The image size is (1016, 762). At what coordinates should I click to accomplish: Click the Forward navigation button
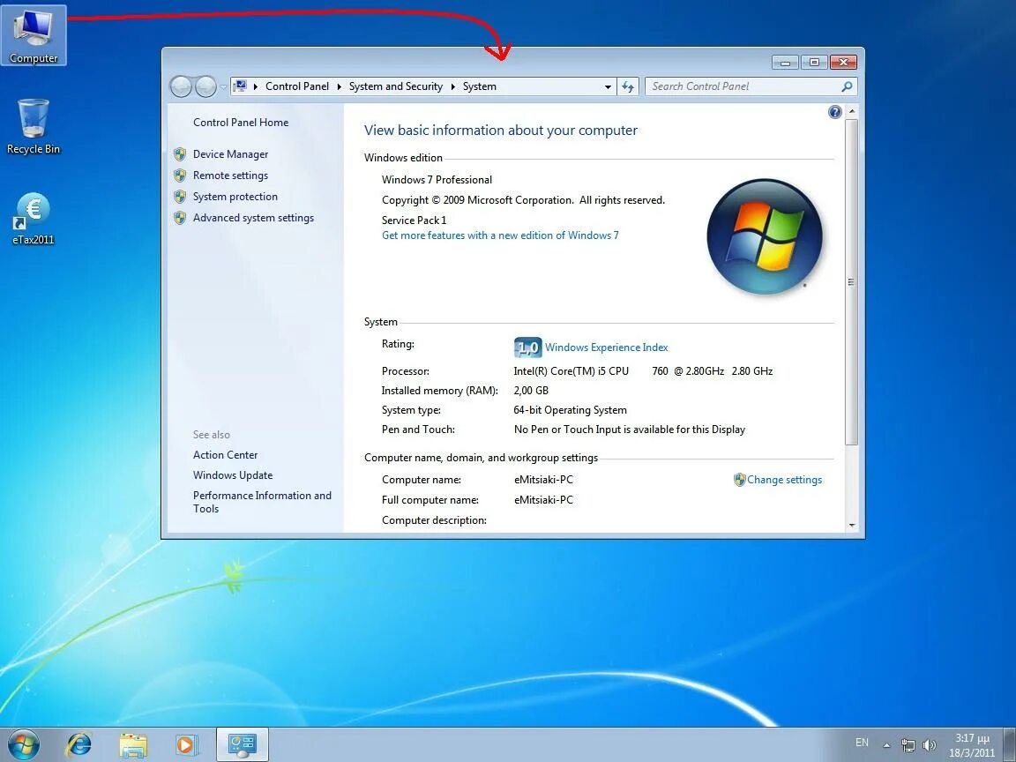pyautogui.click(x=205, y=86)
